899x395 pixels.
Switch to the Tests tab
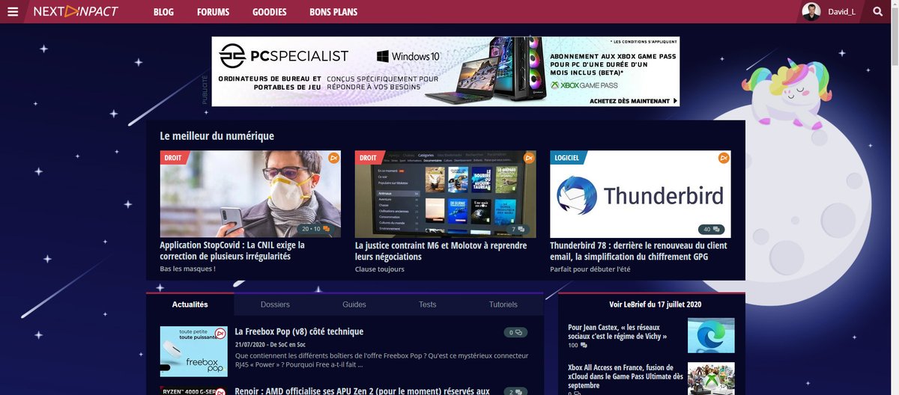(x=428, y=304)
